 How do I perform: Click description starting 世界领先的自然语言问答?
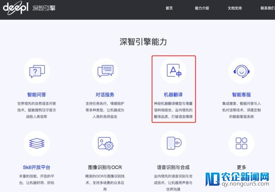pos(37,110)
